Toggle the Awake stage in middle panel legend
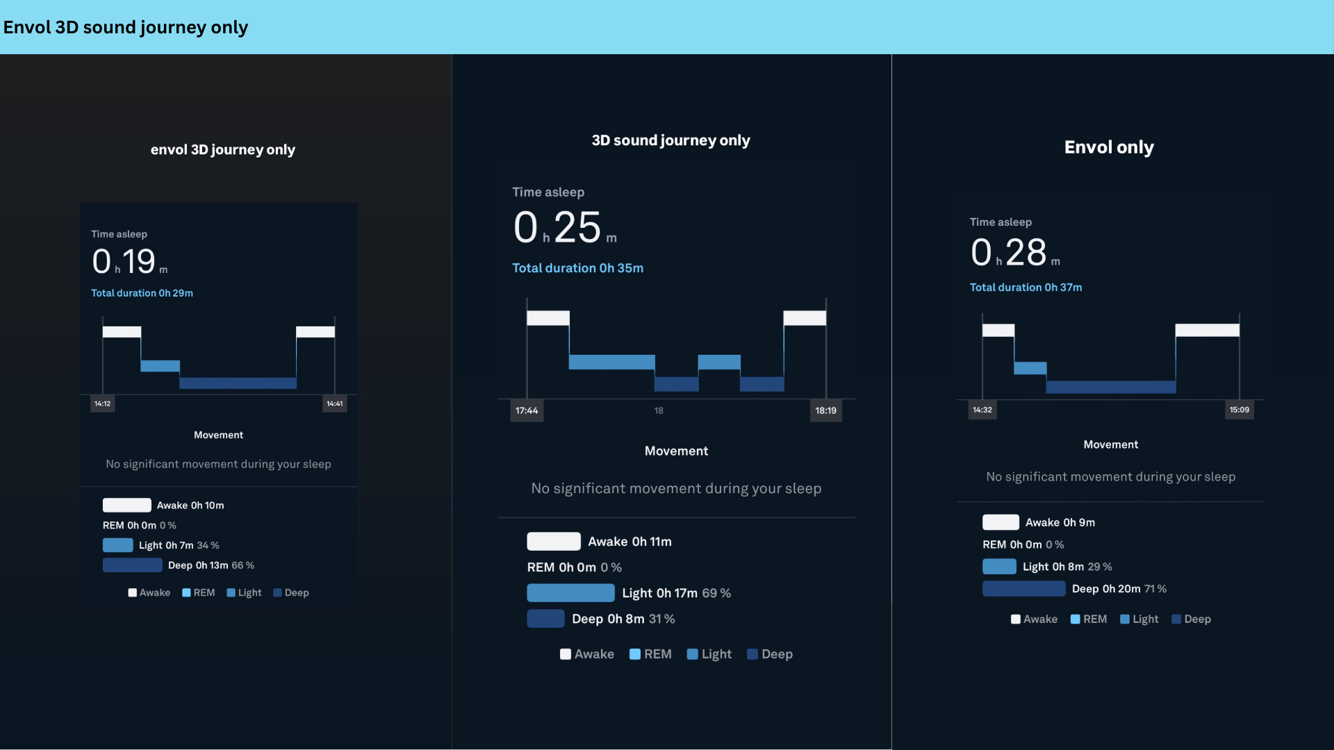This screenshot has width=1334, height=750. pyautogui.click(x=564, y=653)
